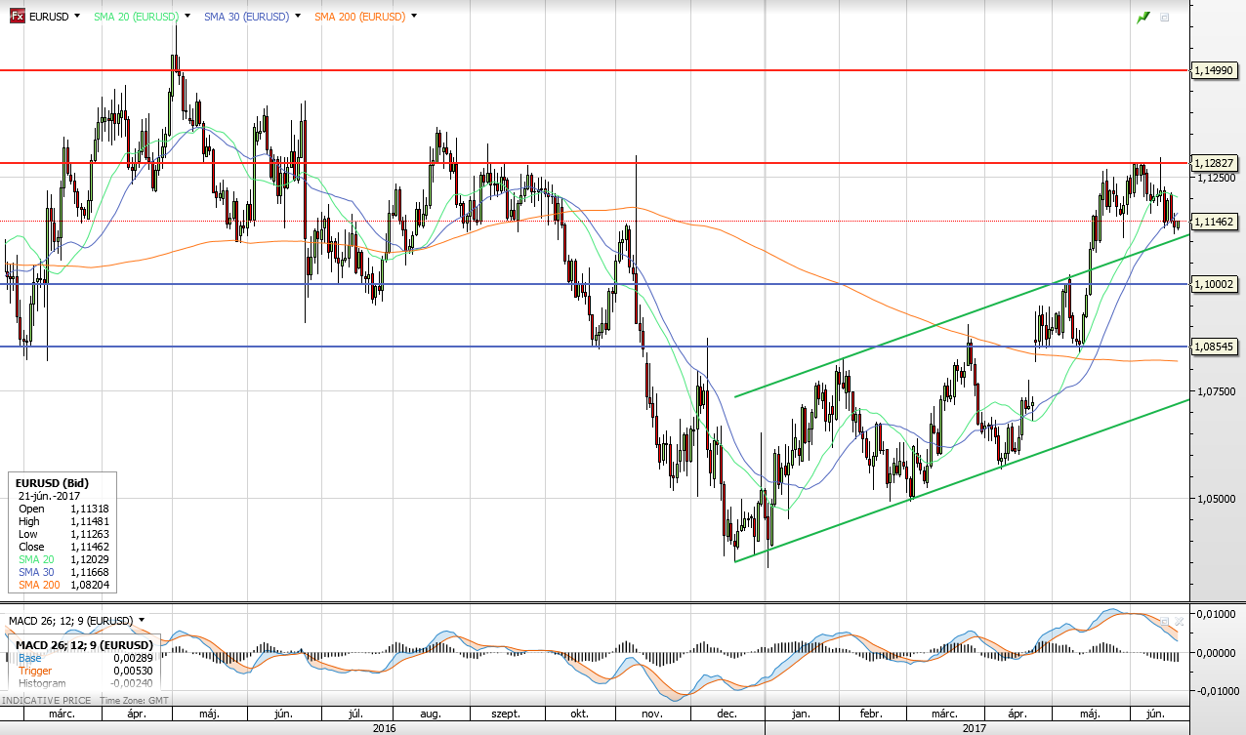Image resolution: width=1246 pixels, height=735 pixels.
Task: Click the Low value 1,11263
Action: point(89,534)
